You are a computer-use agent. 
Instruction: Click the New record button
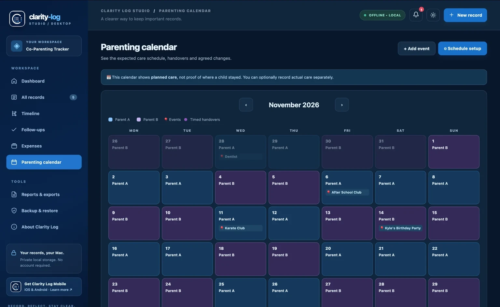point(465,15)
